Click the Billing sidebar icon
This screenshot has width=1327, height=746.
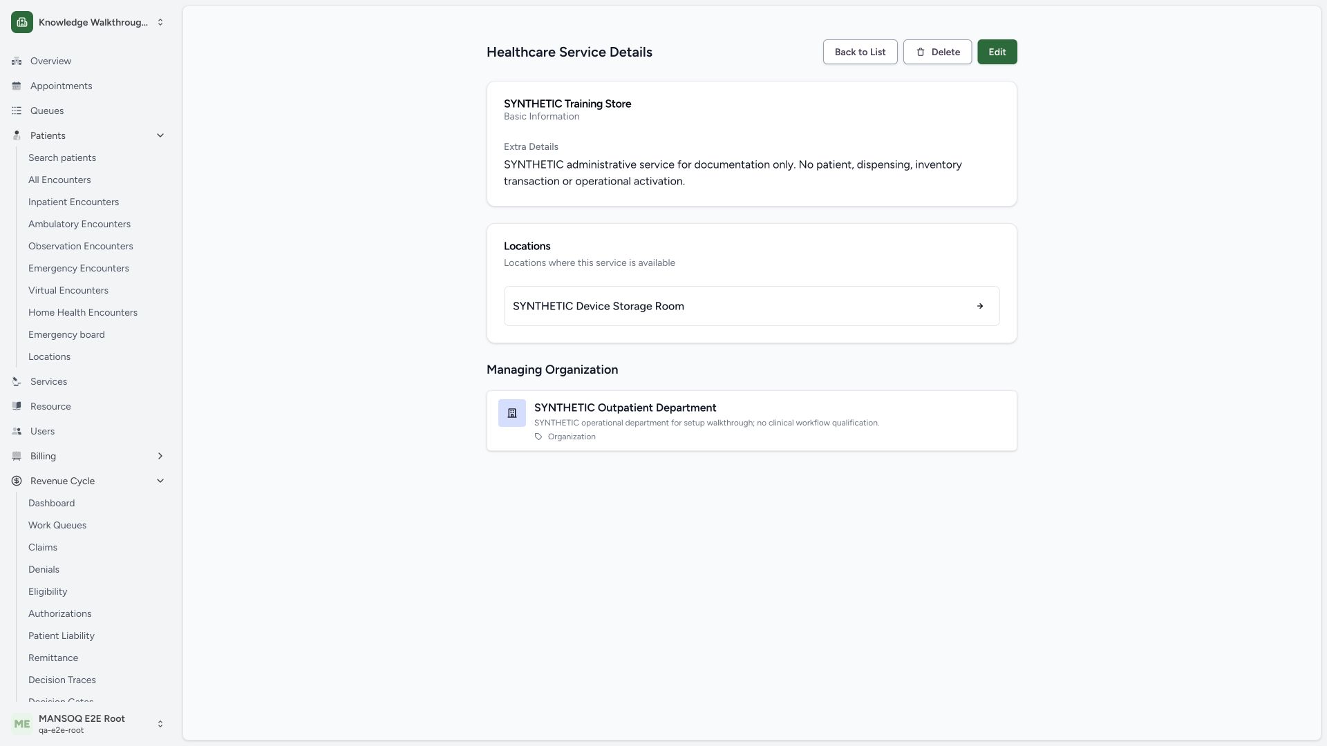[x=17, y=456]
